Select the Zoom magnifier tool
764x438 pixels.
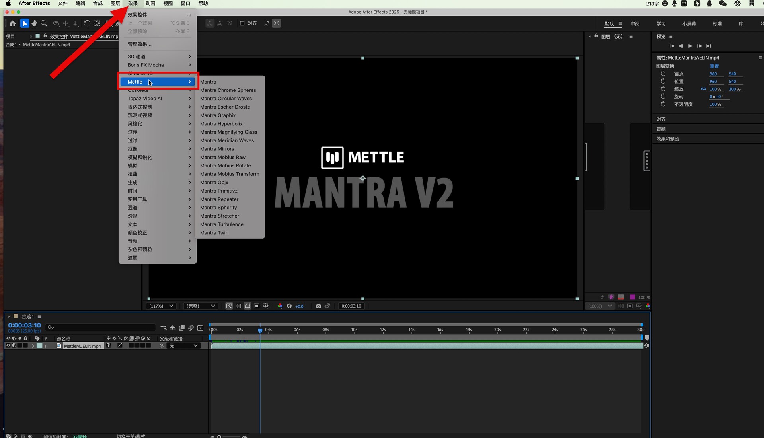[44, 23]
